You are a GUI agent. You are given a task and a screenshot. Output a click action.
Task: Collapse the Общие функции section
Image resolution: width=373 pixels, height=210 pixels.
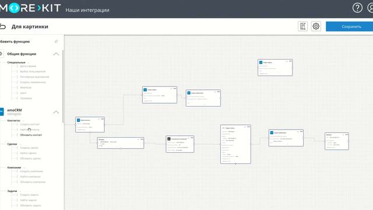point(56,54)
